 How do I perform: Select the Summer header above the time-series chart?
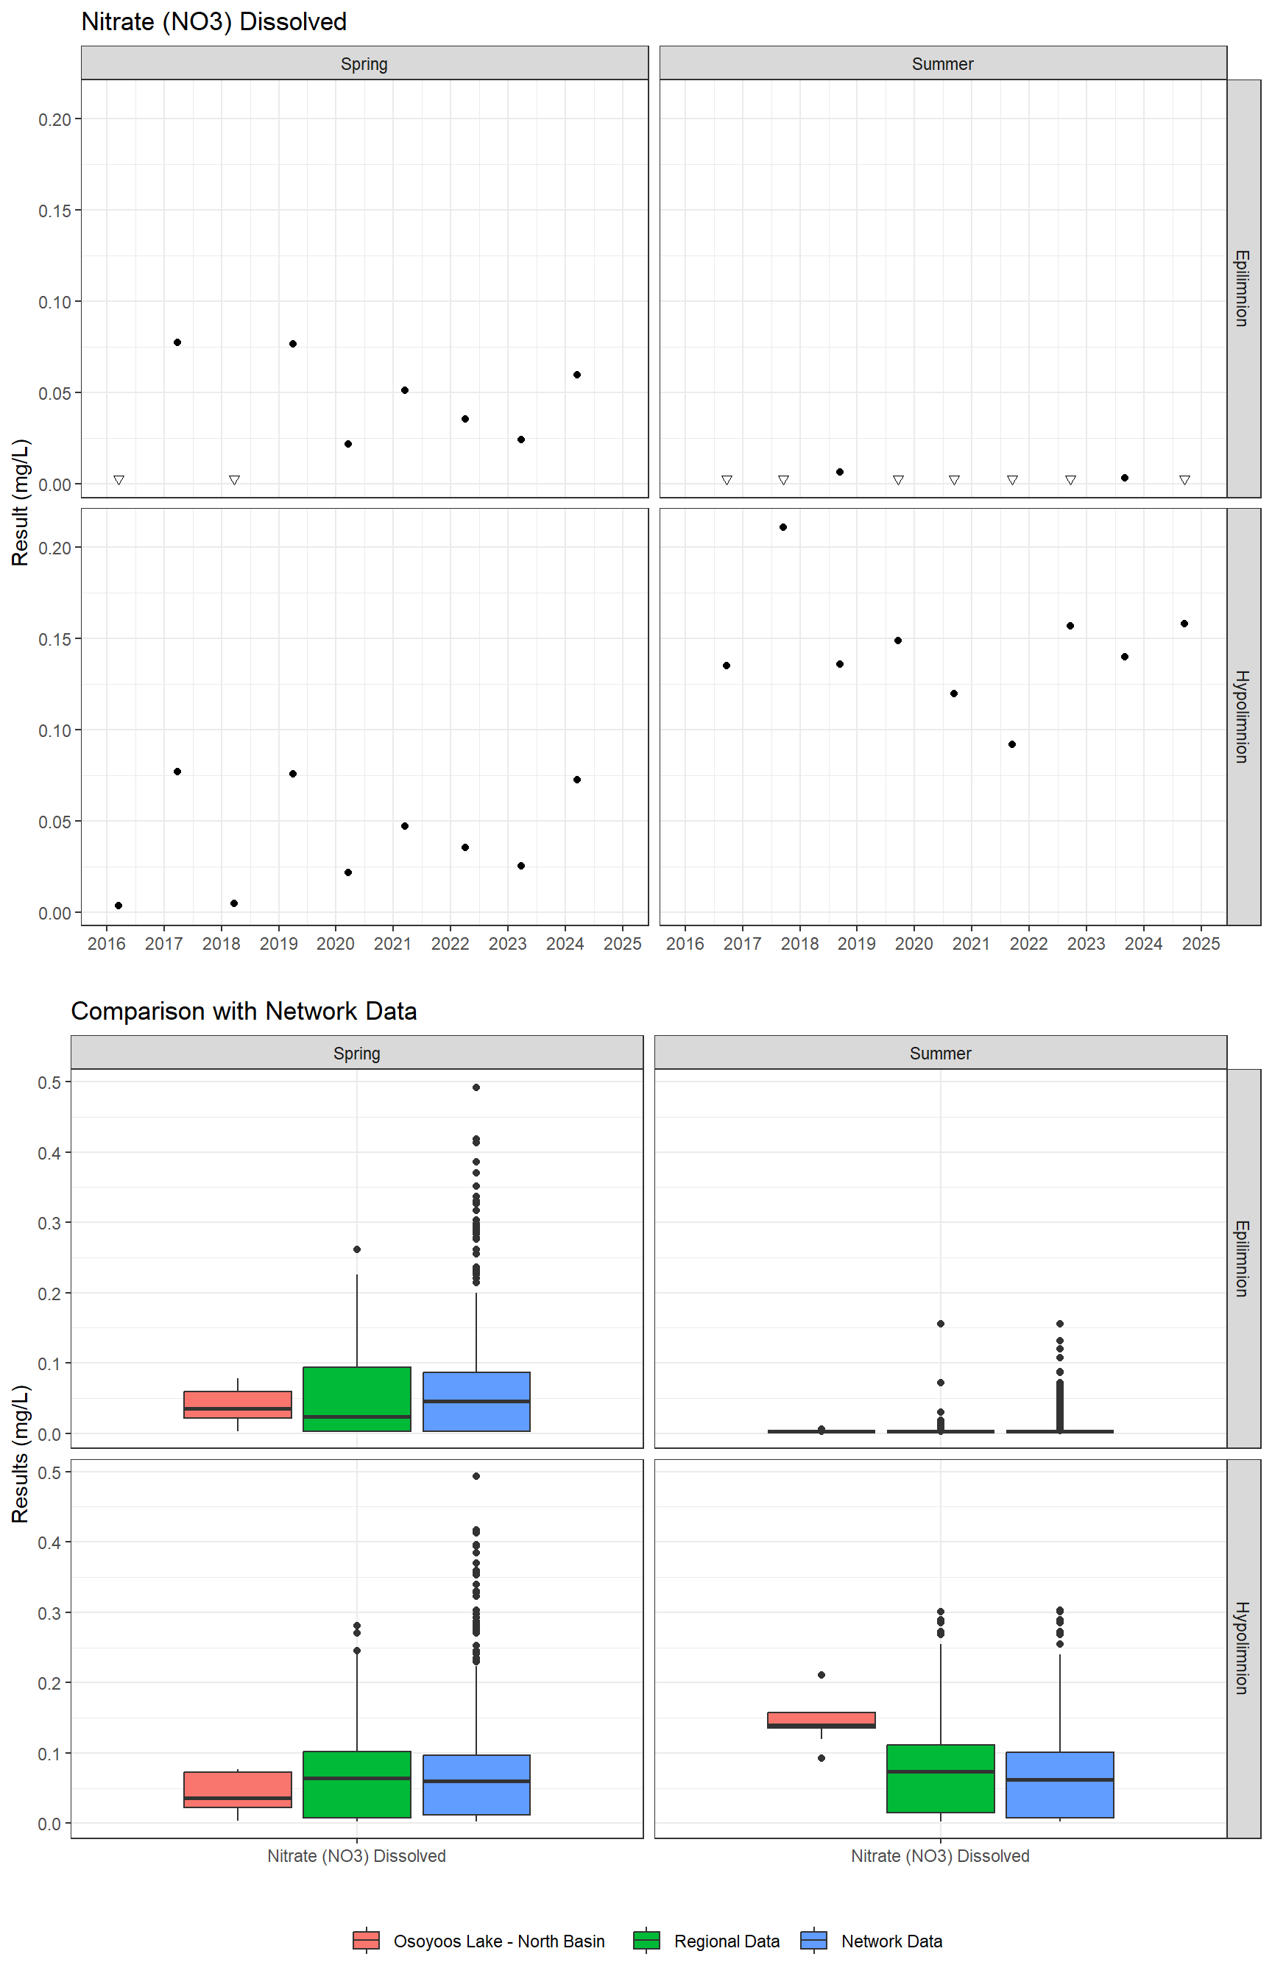[x=942, y=63]
